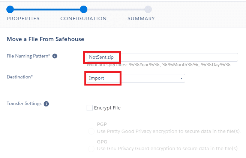Click the Pretty Good Privacy description text
The height and width of the screenshot is (158, 246).
(169, 131)
